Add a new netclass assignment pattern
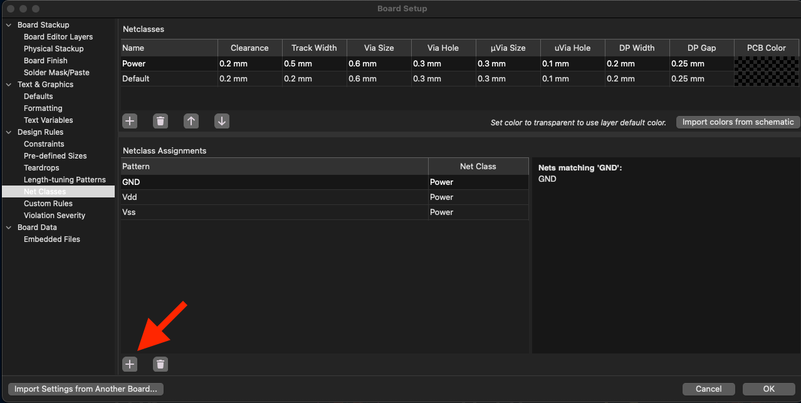 tap(130, 364)
